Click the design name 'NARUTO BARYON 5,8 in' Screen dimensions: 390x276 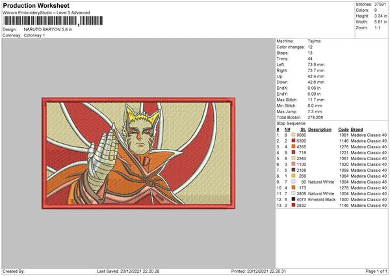point(48,29)
